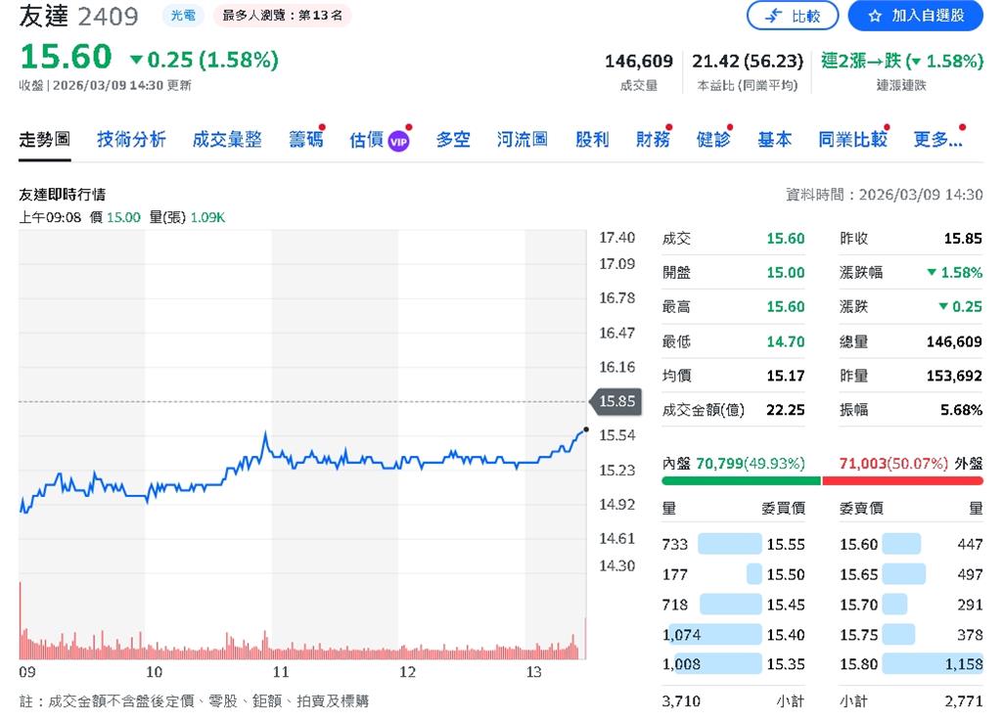Select the 籌碼 tab
The image size is (1002, 720).
305,140
